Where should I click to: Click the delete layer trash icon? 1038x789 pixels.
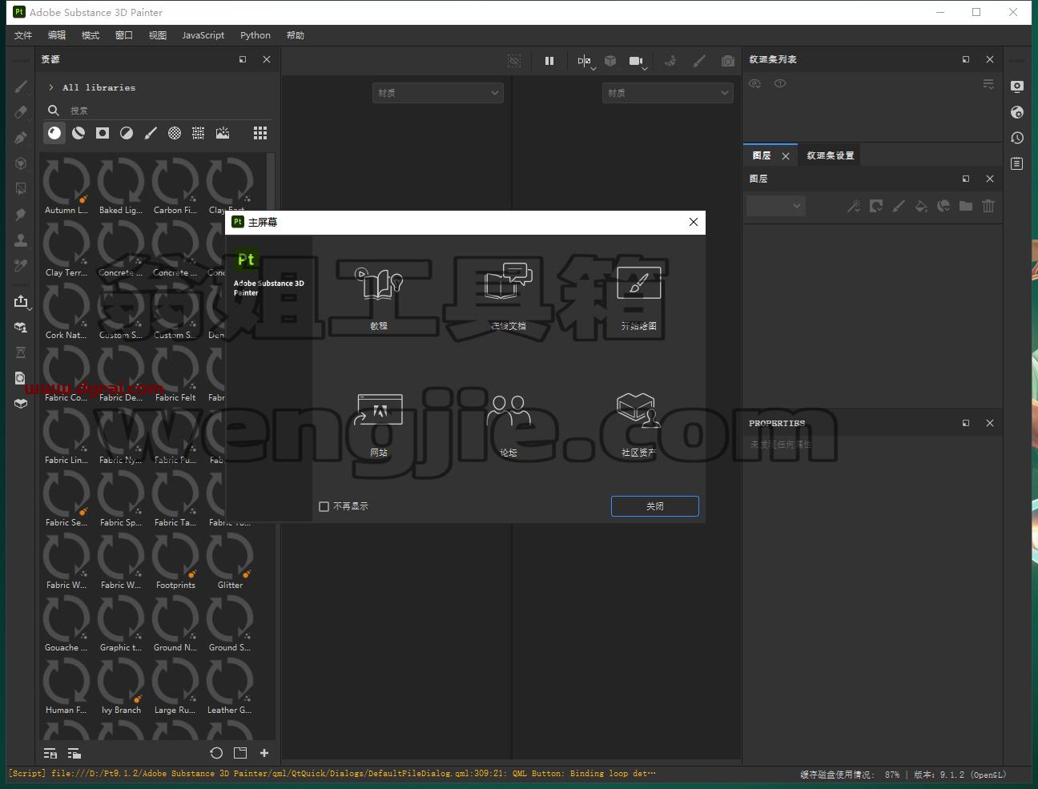[x=988, y=206]
